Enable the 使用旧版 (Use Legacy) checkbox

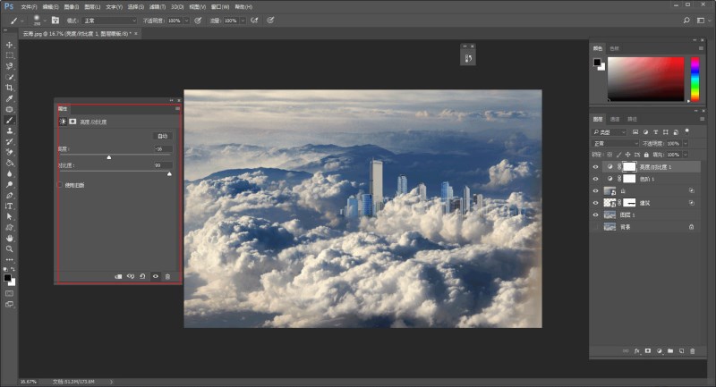[61, 185]
